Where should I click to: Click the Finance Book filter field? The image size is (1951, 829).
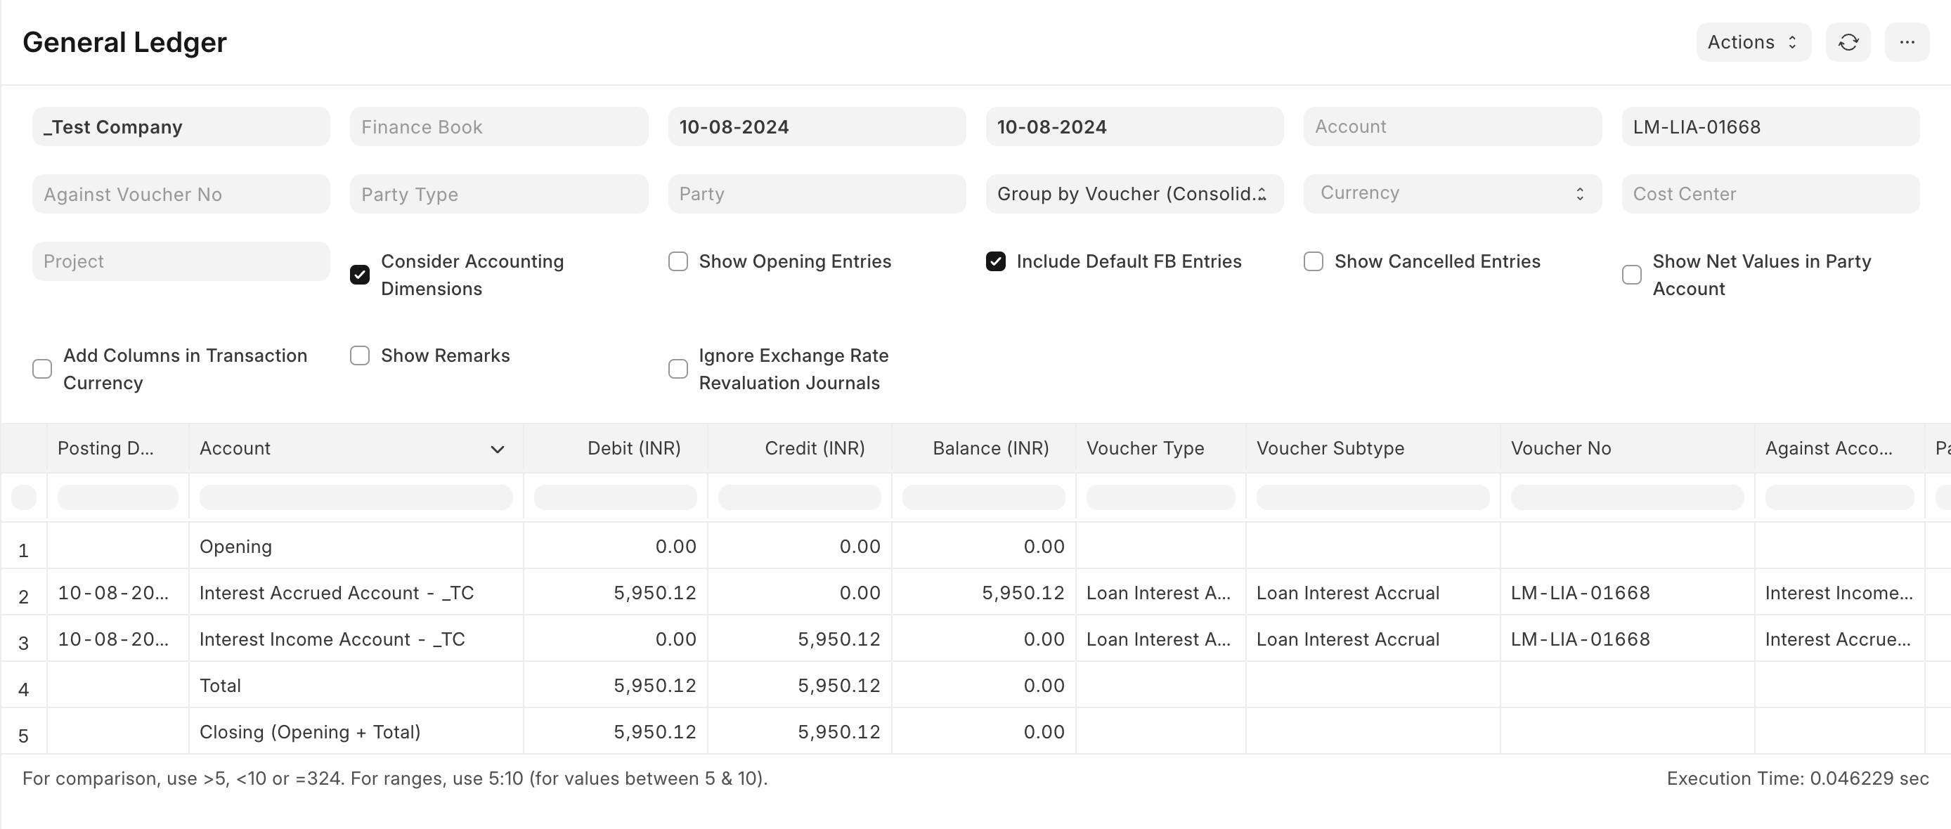pos(498,126)
